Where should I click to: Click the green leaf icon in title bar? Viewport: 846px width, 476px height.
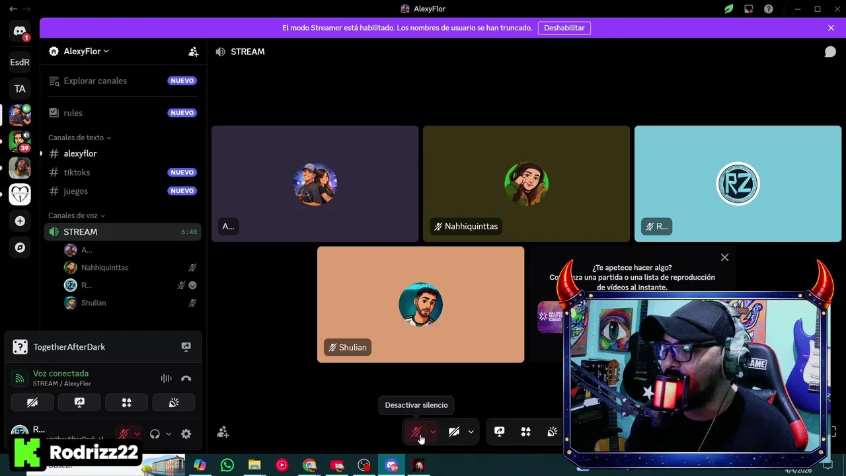pyautogui.click(x=728, y=9)
